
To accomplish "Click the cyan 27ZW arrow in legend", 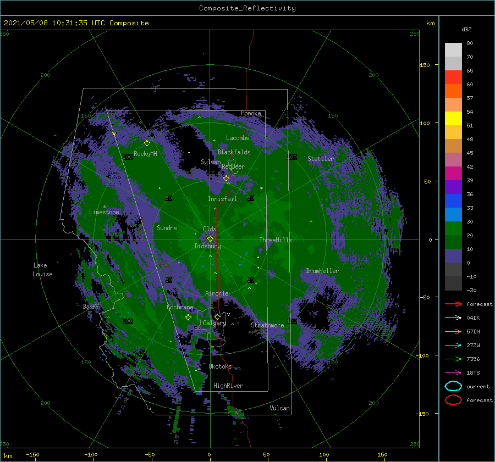I will pos(453,346).
